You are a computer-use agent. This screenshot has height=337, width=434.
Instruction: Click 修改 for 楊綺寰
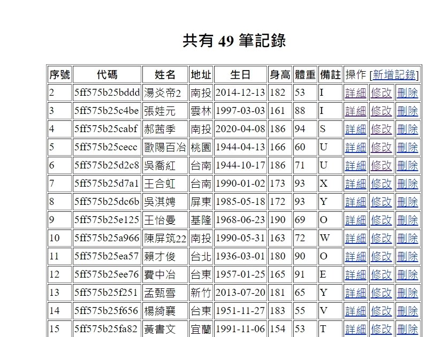coord(382,311)
